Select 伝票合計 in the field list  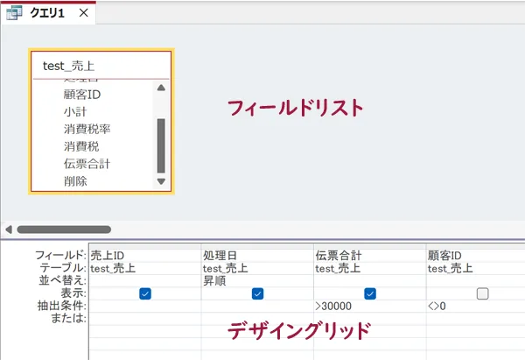[x=87, y=163]
